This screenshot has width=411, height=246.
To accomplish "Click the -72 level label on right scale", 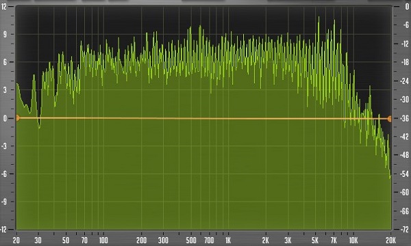I will [x=404, y=230].
